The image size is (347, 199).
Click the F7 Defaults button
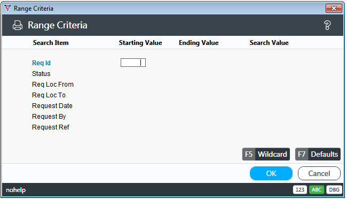click(318, 154)
